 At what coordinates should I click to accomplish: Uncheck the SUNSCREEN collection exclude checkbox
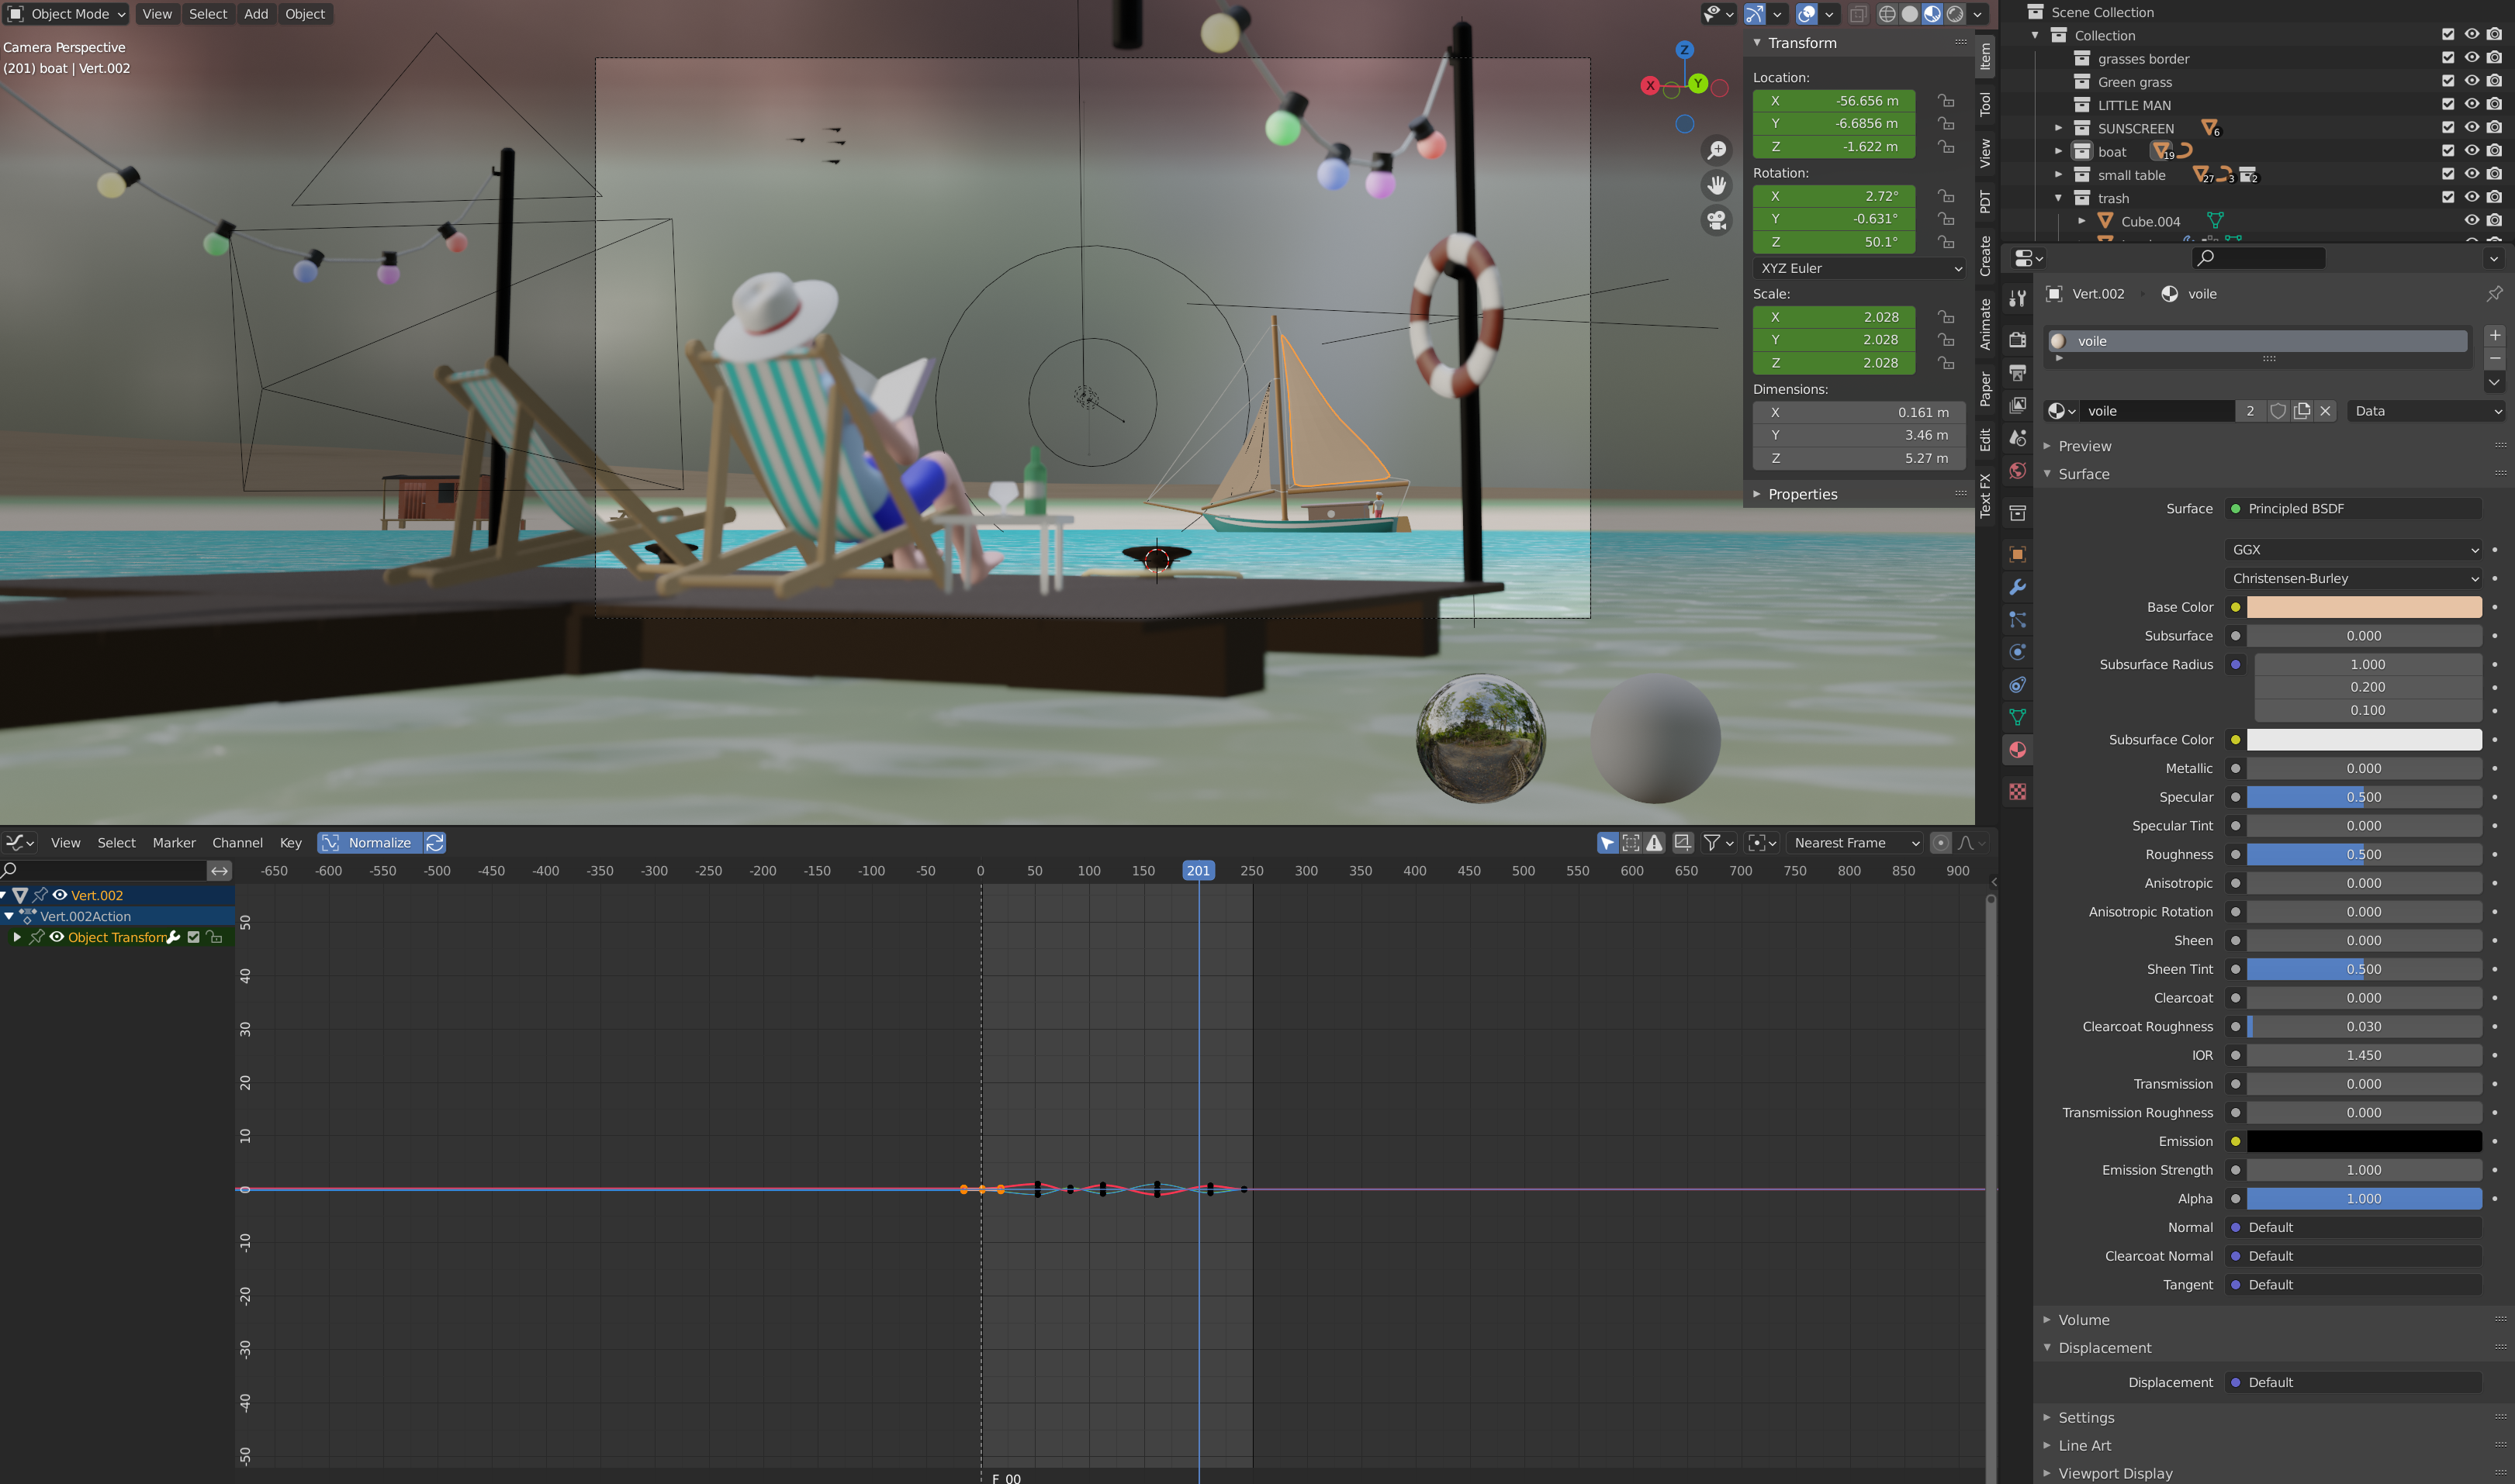tap(2447, 128)
